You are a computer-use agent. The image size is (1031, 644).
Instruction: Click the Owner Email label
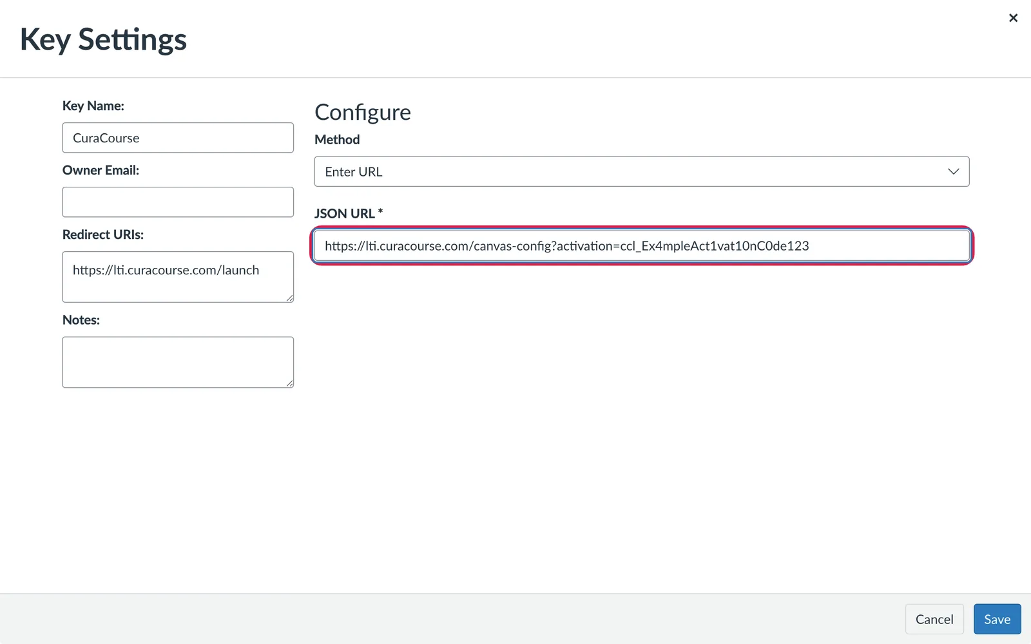point(101,170)
